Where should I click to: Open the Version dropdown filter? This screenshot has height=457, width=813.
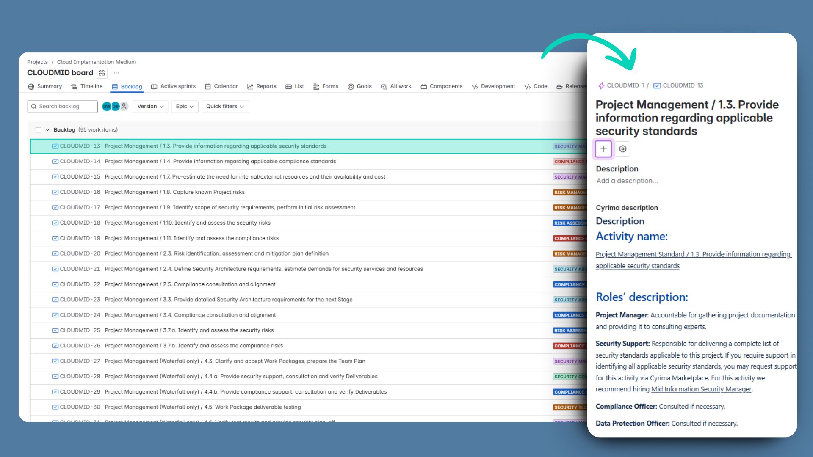pyautogui.click(x=150, y=106)
